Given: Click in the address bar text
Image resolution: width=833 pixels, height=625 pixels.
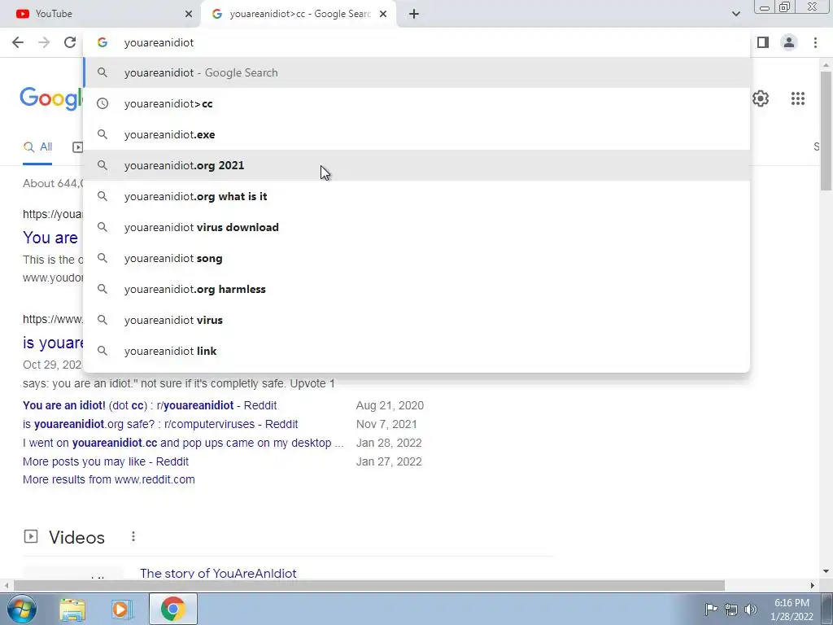Looking at the screenshot, I should pos(159,42).
